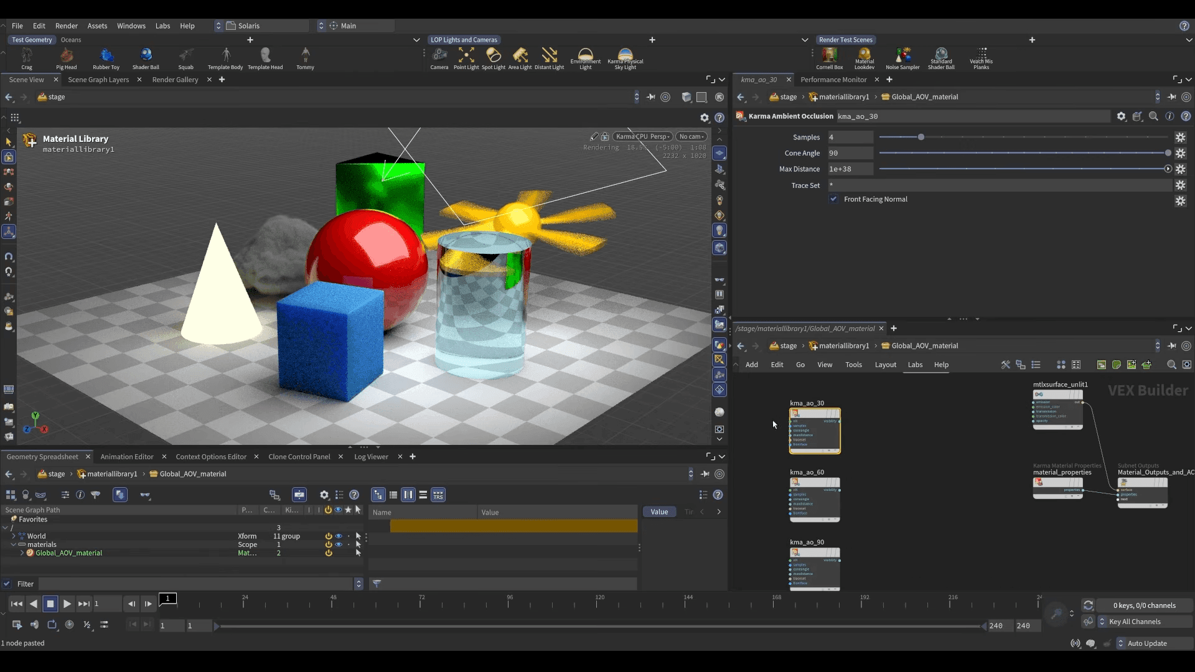Load the Noise Sampler scene
Screen dimensions: 1195x672
[902, 58]
